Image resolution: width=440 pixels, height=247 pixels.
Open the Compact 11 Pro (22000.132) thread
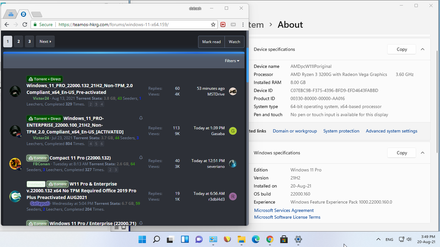(80, 158)
